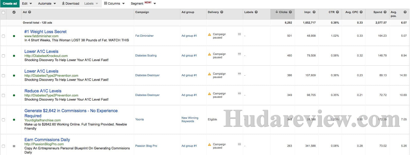The width and height of the screenshot is (410, 155).
Task: Open delivery details bubble for Diabetes Scaling row
Action: pos(239,54)
